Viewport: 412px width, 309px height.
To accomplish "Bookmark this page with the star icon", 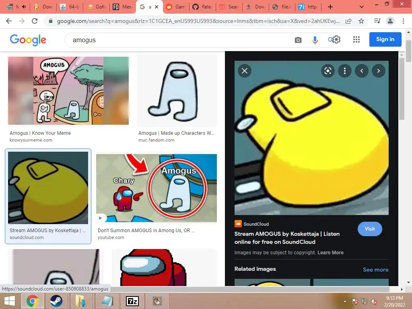I will click(x=362, y=21).
